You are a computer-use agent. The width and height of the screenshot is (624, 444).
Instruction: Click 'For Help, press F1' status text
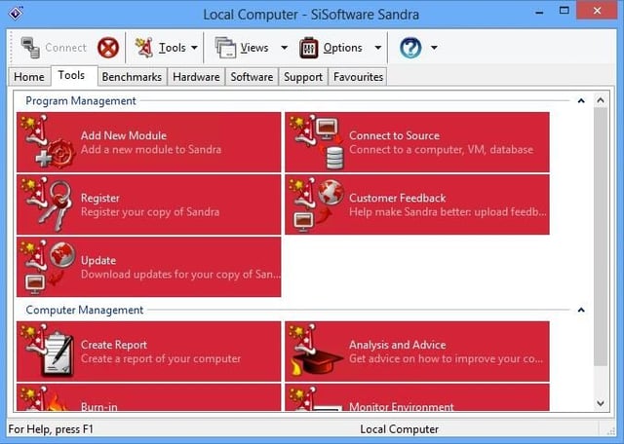point(51,429)
